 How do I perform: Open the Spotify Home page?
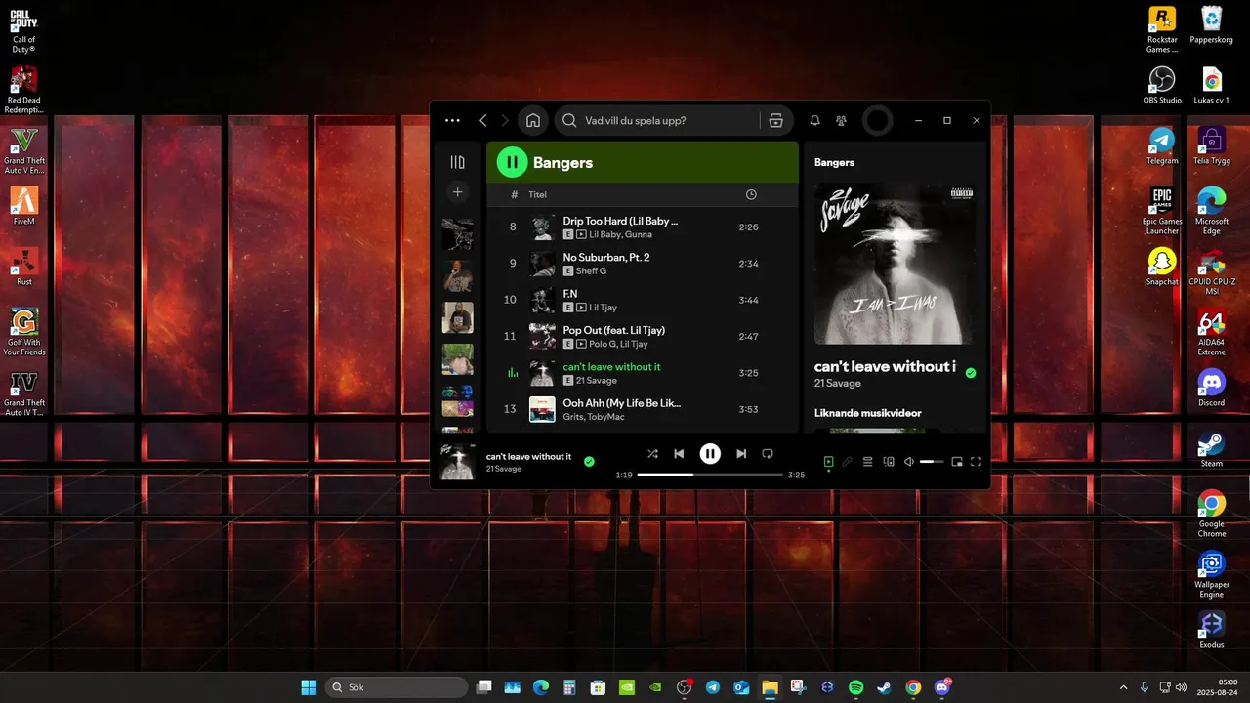(533, 120)
